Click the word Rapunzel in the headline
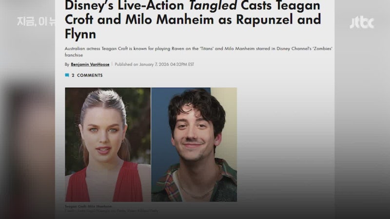This screenshot has width=390, height=219. (264, 19)
